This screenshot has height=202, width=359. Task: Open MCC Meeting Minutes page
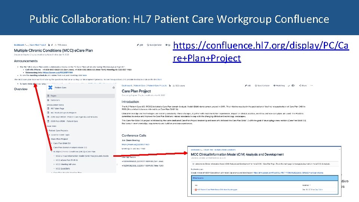(x=66, y=164)
